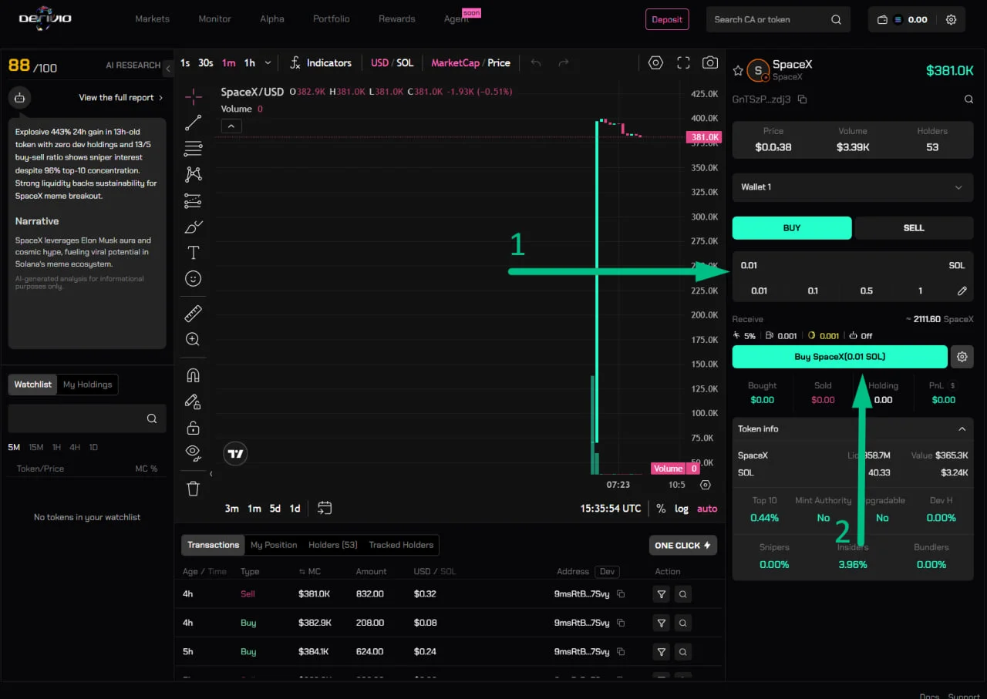The image size is (987, 699).
Task: Remove drawings with the trash icon
Action: 194,488
